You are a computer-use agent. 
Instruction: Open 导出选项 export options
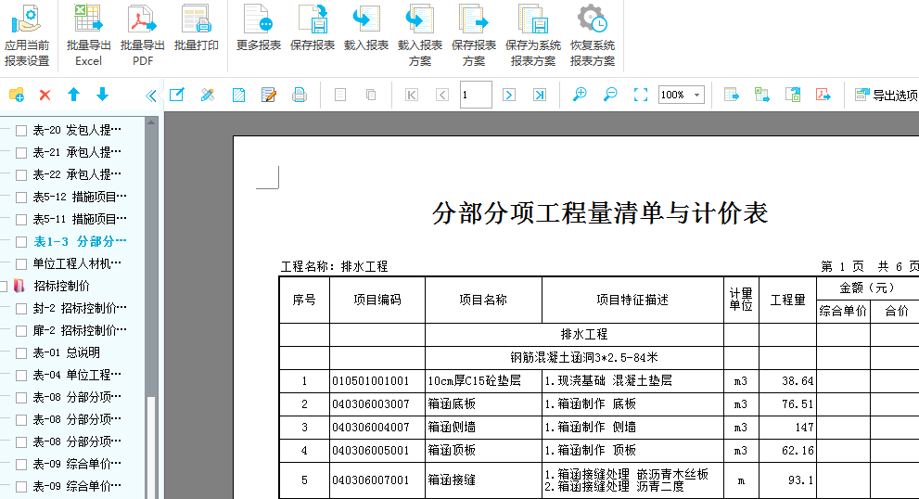887,95
